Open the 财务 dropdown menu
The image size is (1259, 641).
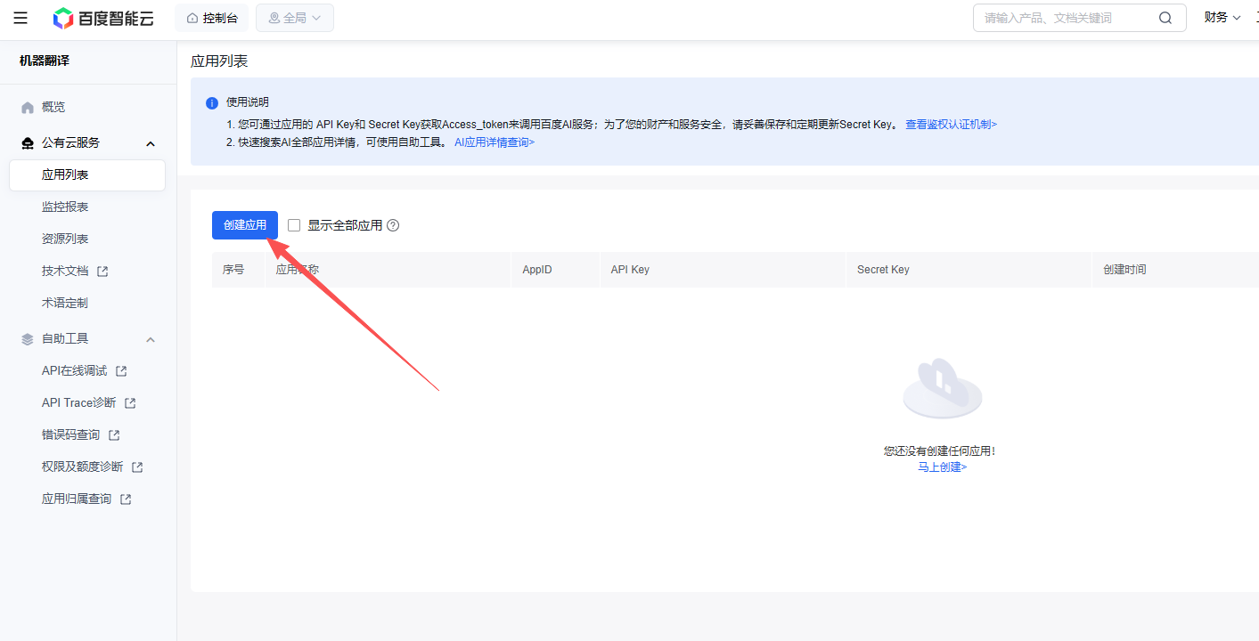click(x=1222, y=18)
